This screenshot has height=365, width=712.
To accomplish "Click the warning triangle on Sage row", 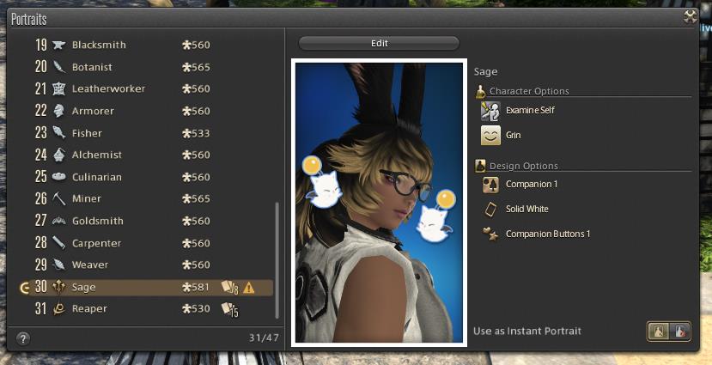I will tap(249, 288).
